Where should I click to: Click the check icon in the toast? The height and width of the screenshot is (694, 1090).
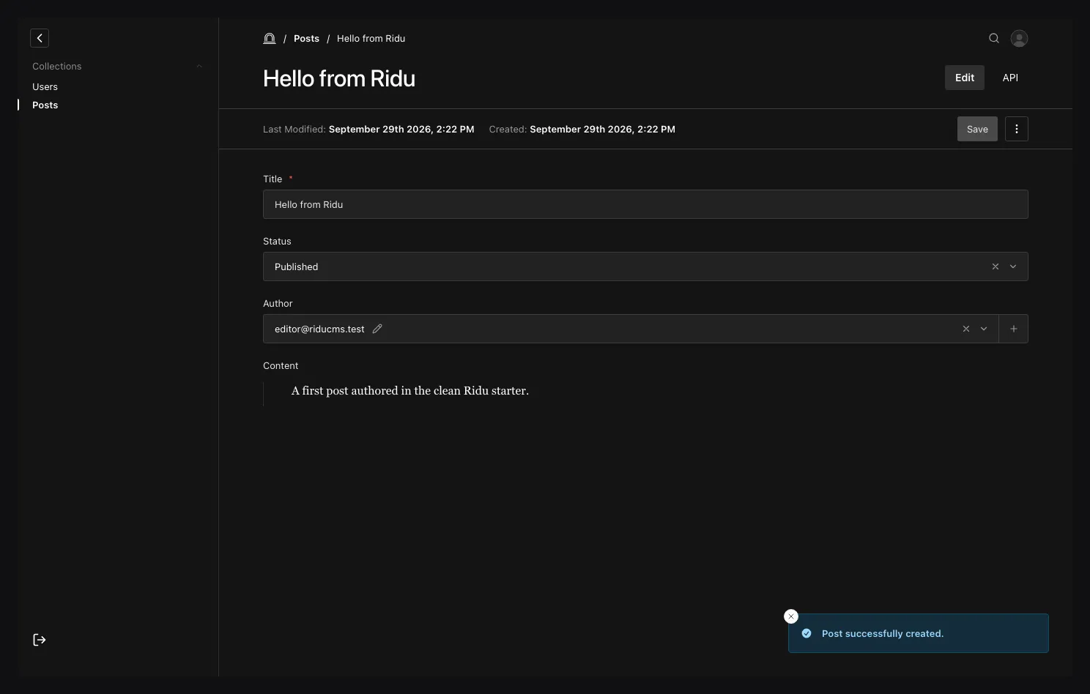pyautogui.click(x=807, y=633)
